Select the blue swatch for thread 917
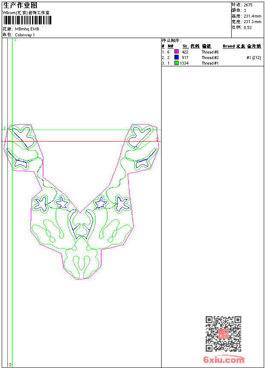265x368 pixels. click(177, 57)
